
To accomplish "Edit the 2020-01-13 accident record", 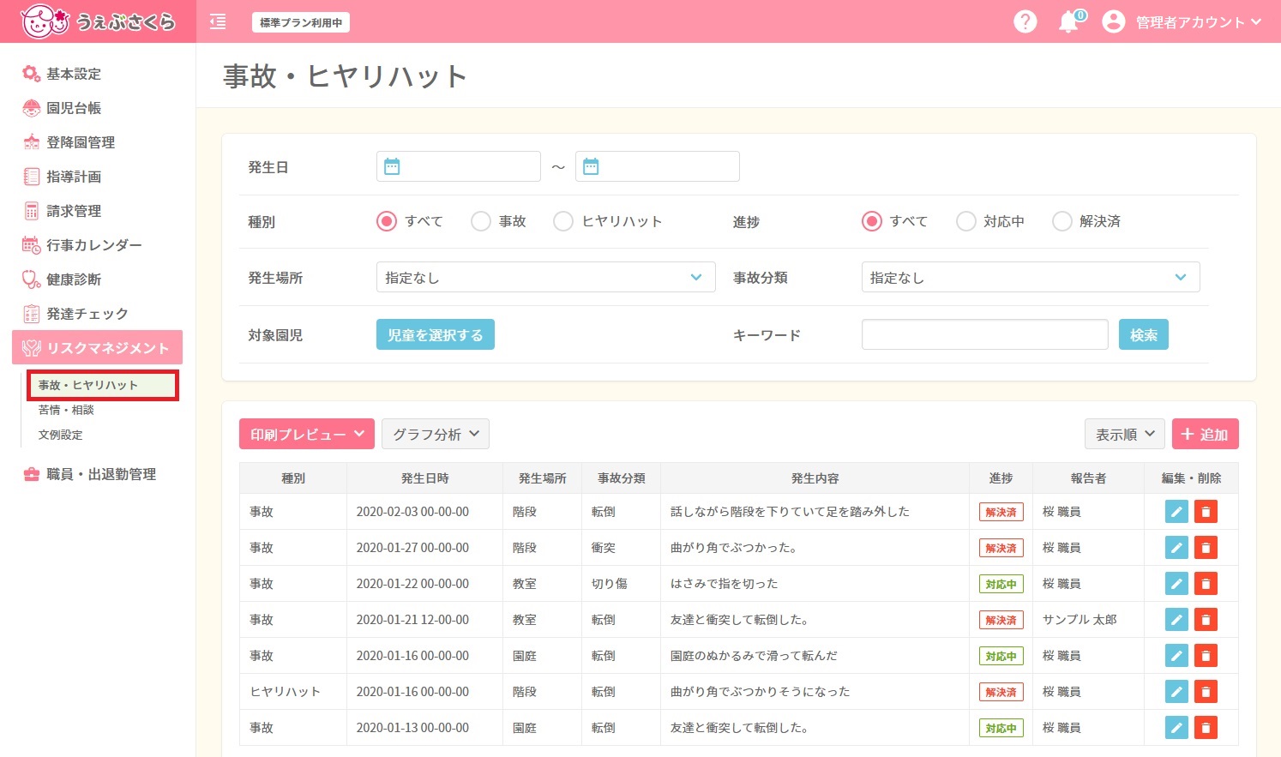I will (1176, 728).
